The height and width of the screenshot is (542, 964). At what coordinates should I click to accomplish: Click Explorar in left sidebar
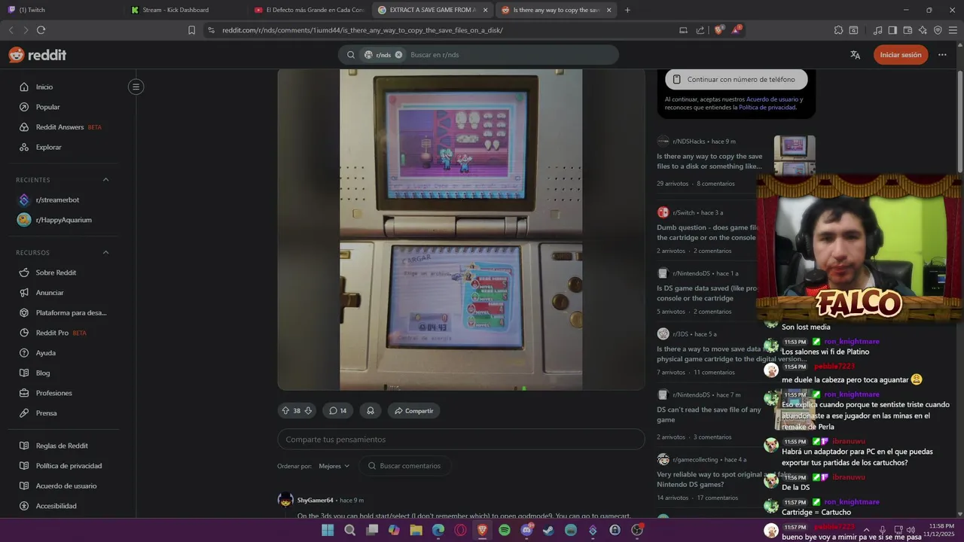[49, 147]
